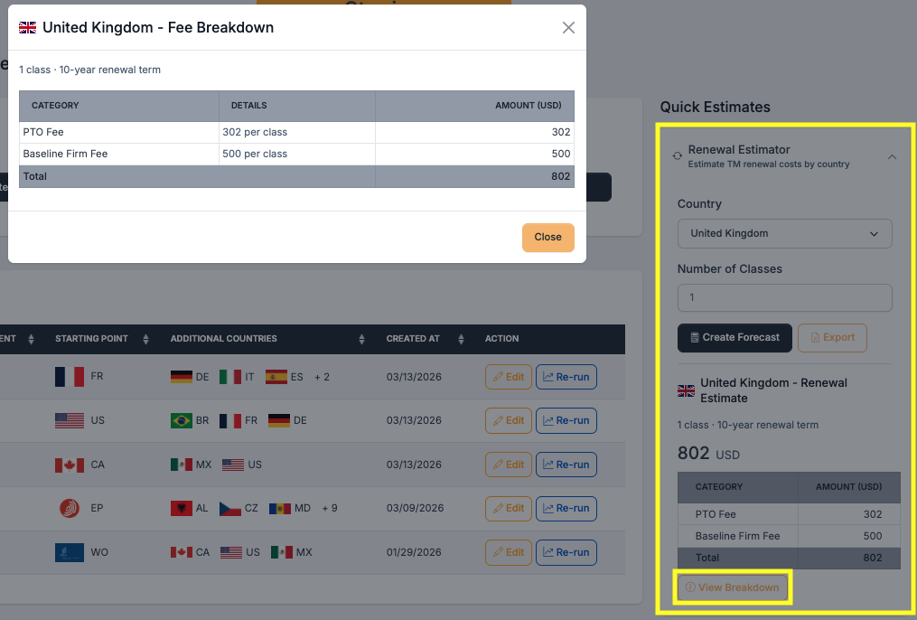917x620 pixels.
Task: Re-run the WO starting point forecast
Action: click(x=566, y=552)
